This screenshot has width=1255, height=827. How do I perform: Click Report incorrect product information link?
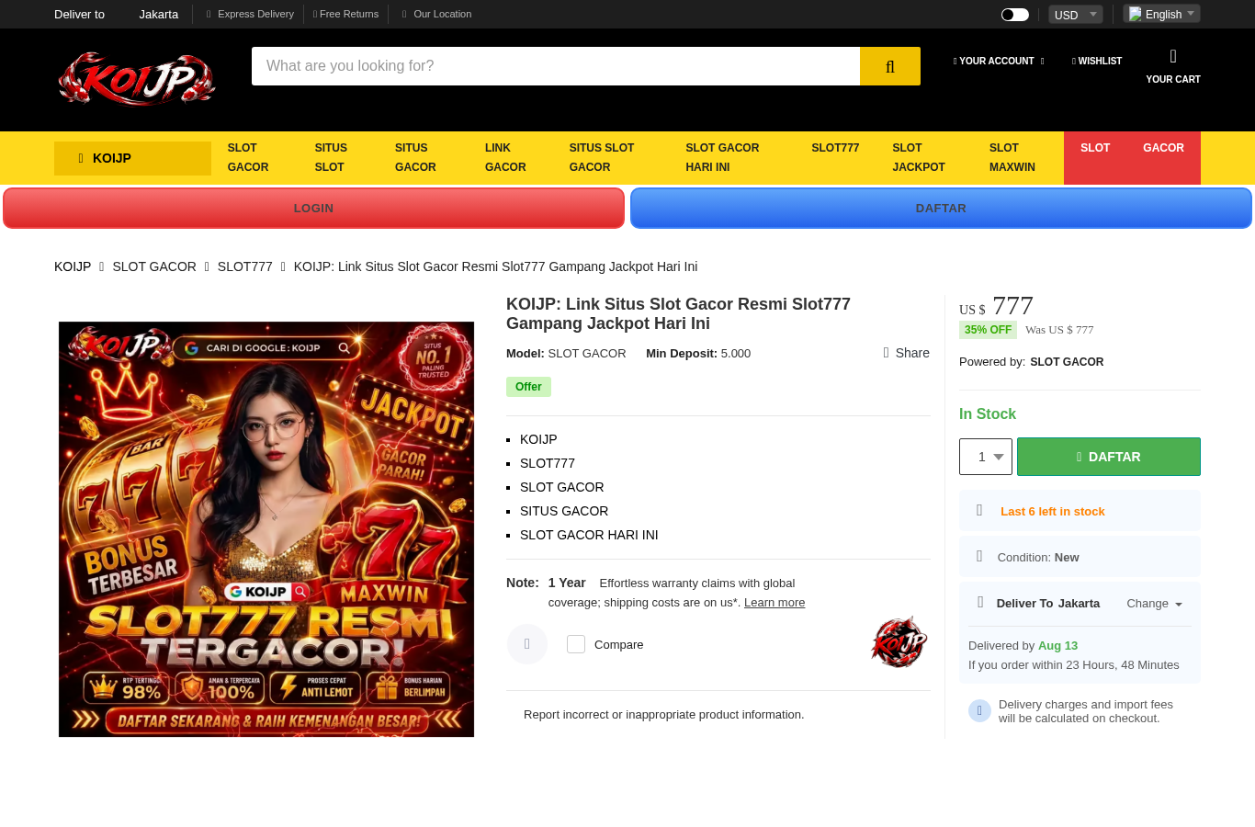pyautogui.click(x=663, y=715)
